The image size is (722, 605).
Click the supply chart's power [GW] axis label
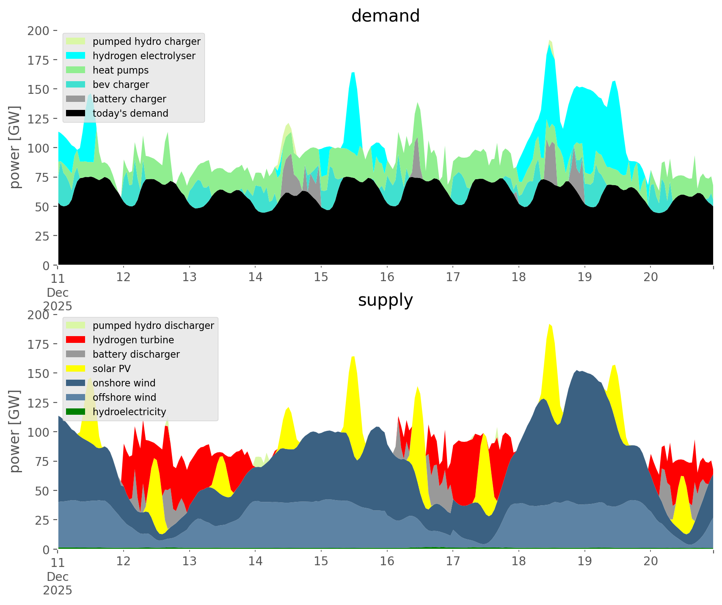pos(15,432)
